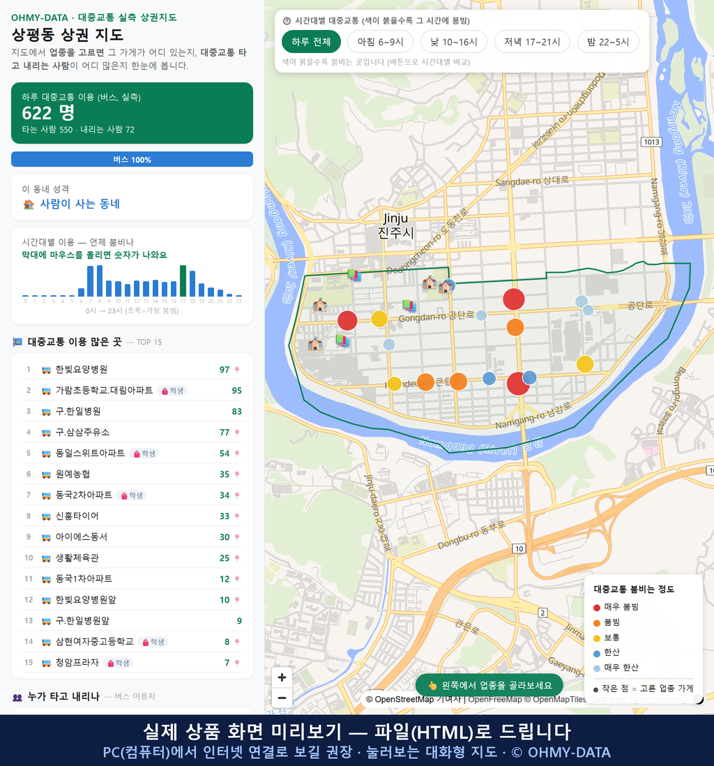The height and width of the screenshot is (766, 714).
Task: Click the map pin in 구.삼삼주유소 row
Action: coord(237,433)
